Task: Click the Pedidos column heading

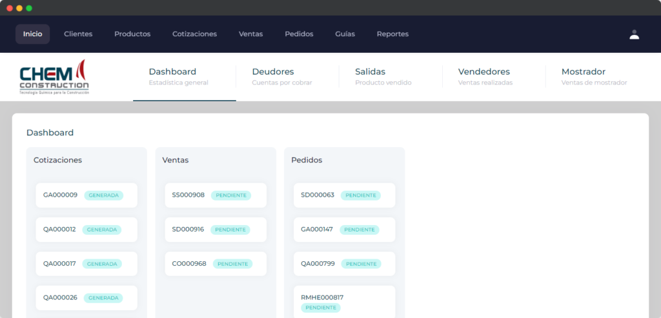Action: (x=307, y=160)
